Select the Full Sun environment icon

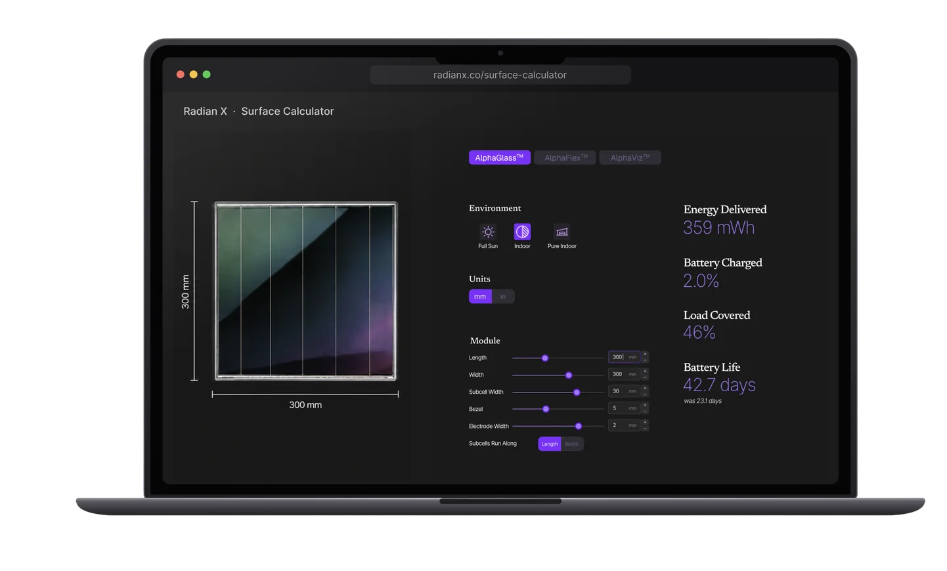488,232
